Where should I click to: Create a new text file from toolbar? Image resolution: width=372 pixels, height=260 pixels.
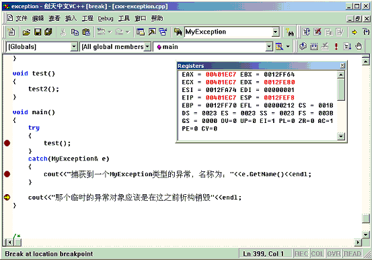pos(11,32)
